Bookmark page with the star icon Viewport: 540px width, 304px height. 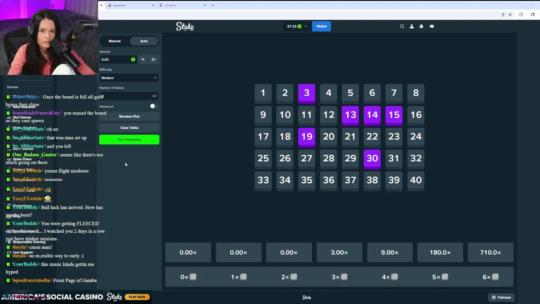tap(510, 15)
